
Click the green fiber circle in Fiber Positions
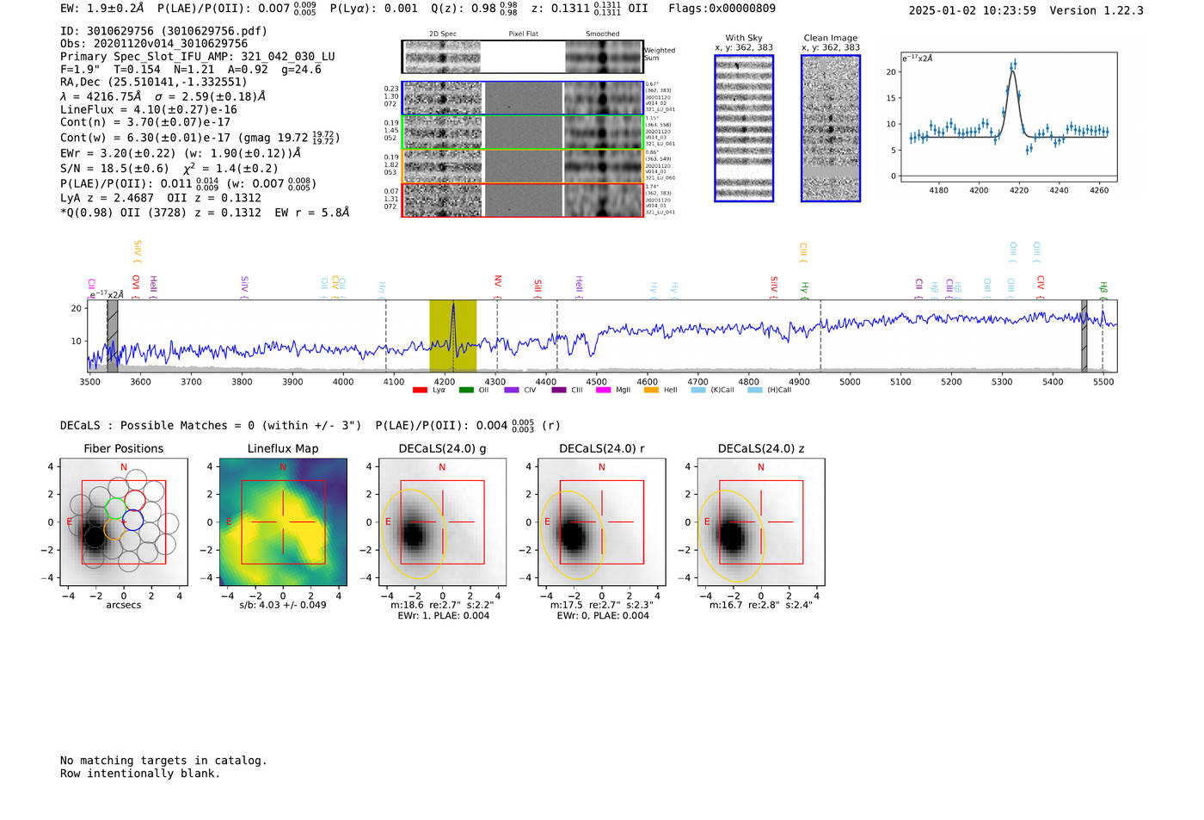(115, 509)
